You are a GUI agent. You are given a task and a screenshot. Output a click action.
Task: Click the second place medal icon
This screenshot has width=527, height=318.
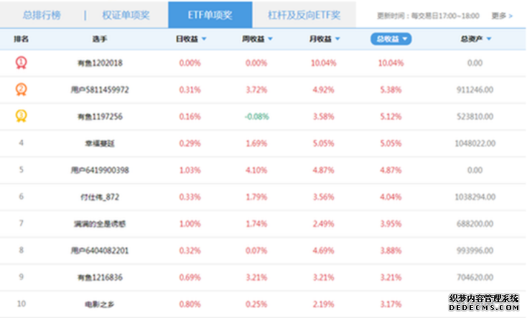coord(21,90)
